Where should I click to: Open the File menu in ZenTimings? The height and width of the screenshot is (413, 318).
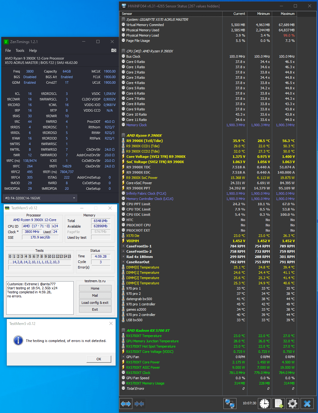(x=8, y=51)
